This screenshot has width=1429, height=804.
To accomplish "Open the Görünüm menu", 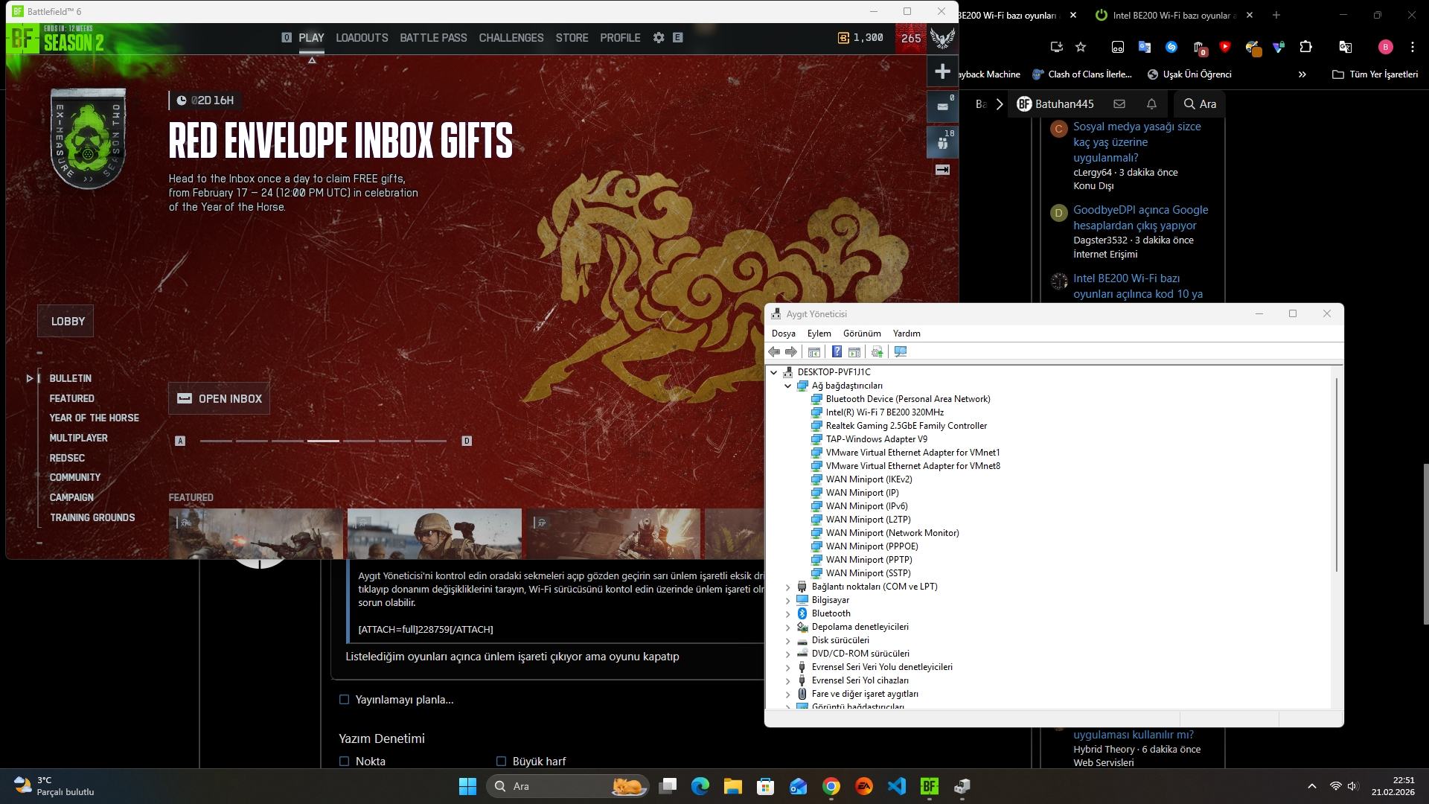I will coord(862,334).
